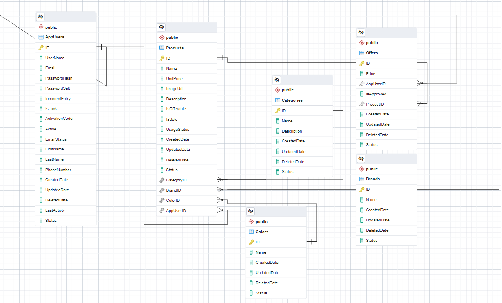
Task: Click the primary key icon of Categories ID
Action: click(x=277, y=111)
